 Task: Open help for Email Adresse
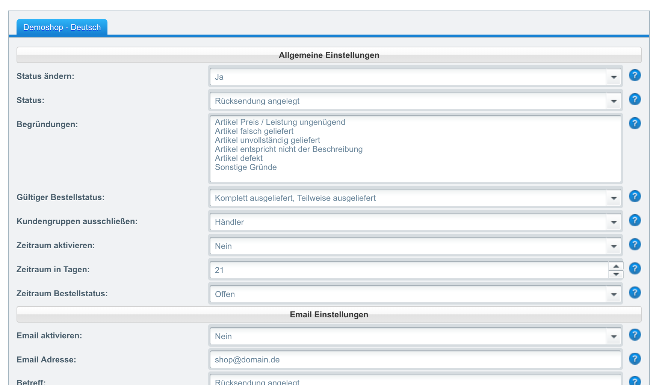point(635,359)
